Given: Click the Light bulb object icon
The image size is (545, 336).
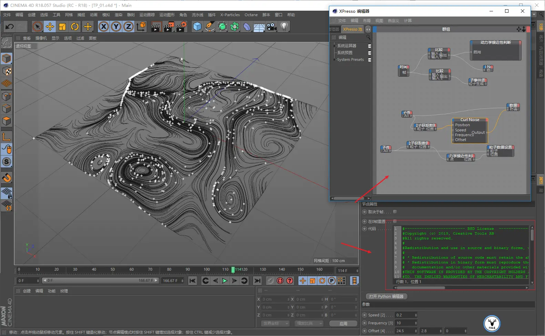Looking at the screenshot, I should 284,26.
